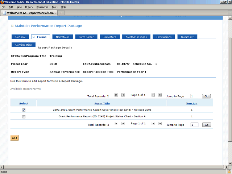
Task: Click next page arrow in bottom pagination
Action: coord(153,124)
